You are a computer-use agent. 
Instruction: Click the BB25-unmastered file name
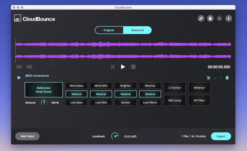pos(37,76)
